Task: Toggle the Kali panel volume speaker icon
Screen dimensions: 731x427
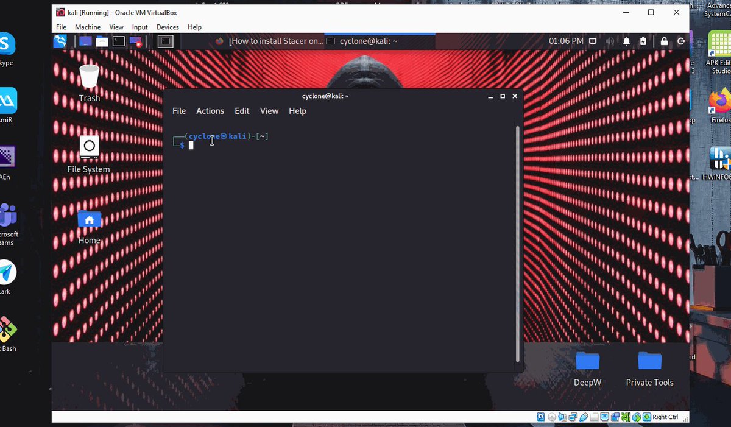Action: [609, 41]
